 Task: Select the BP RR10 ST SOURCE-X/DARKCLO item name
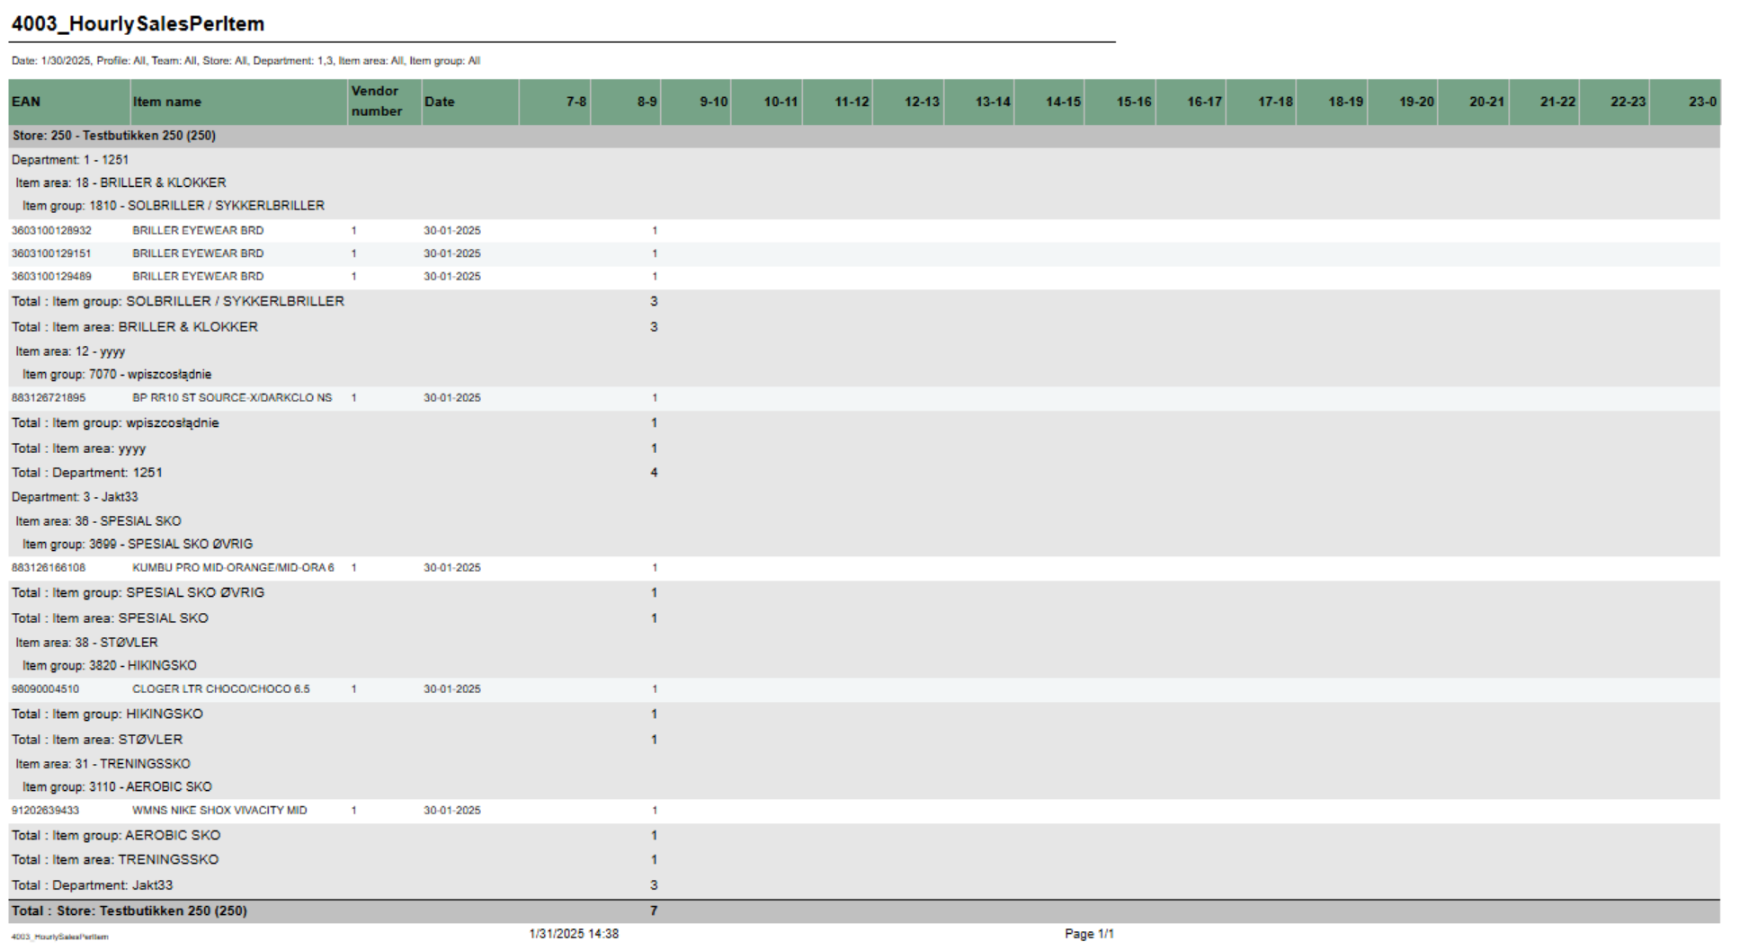[x=232, y=398]
